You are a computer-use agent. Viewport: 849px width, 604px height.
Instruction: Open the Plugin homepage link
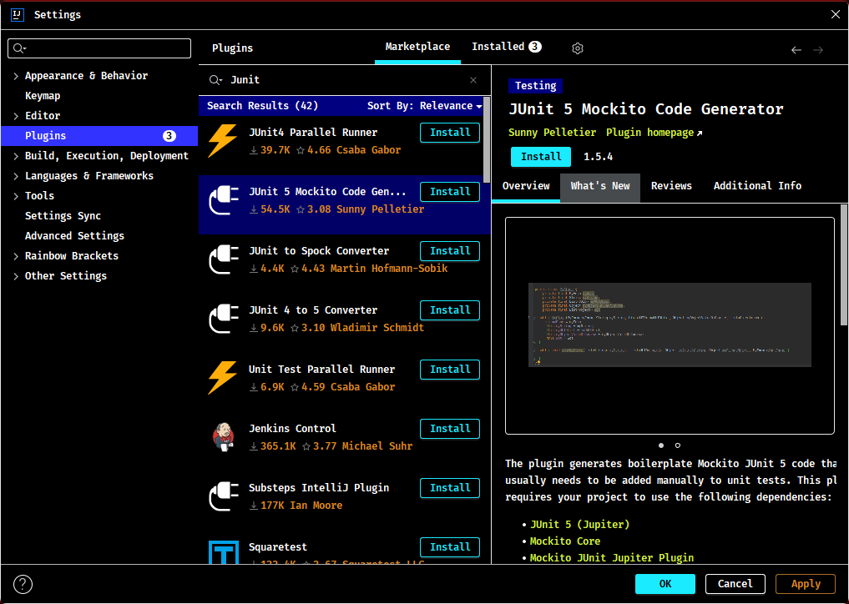click(654, 133)
